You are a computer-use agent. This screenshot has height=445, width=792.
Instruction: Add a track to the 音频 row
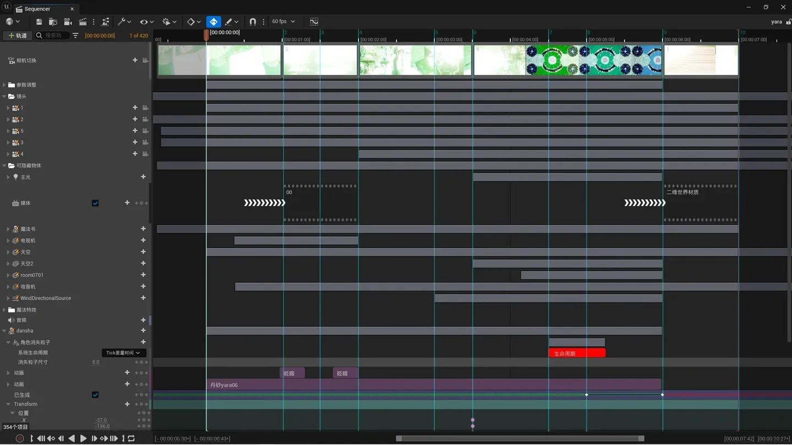143,320
